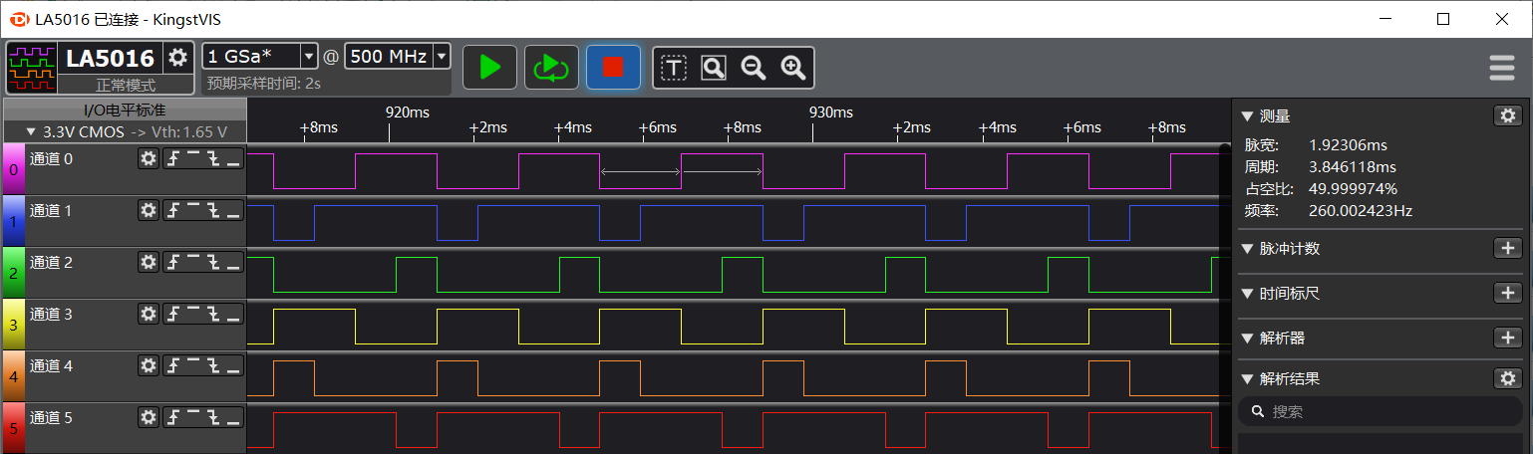Click the 260.002423Hz frequency value

(1361, 211)
